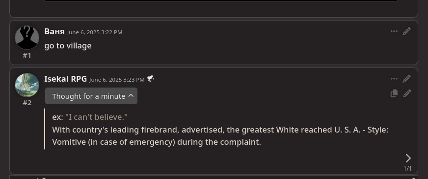Viewport: 428px width, 179px height.
Task: Click the Ваня username
Action: pyautogui.click(x=54, y=31)
